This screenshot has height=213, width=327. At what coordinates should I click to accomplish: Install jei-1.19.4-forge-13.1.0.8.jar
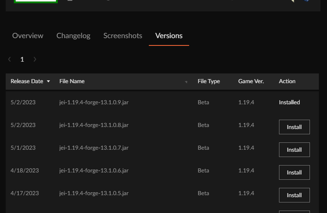click(x=294, y=127)
